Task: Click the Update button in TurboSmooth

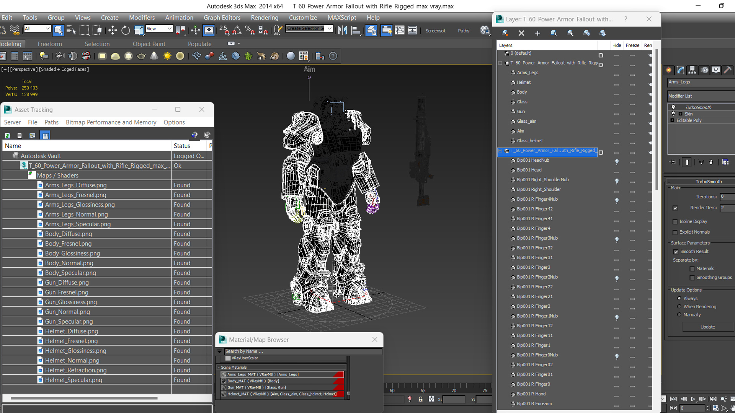Action: pos(707,327)
